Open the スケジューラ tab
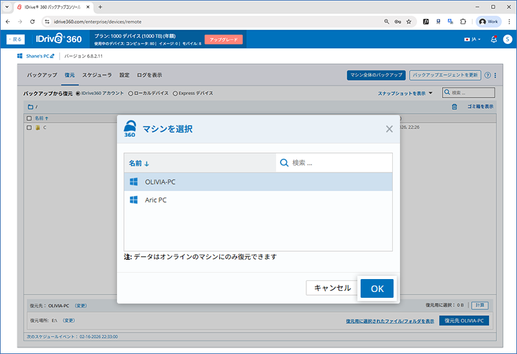The image size is (517, 354). tap(97, 75)
